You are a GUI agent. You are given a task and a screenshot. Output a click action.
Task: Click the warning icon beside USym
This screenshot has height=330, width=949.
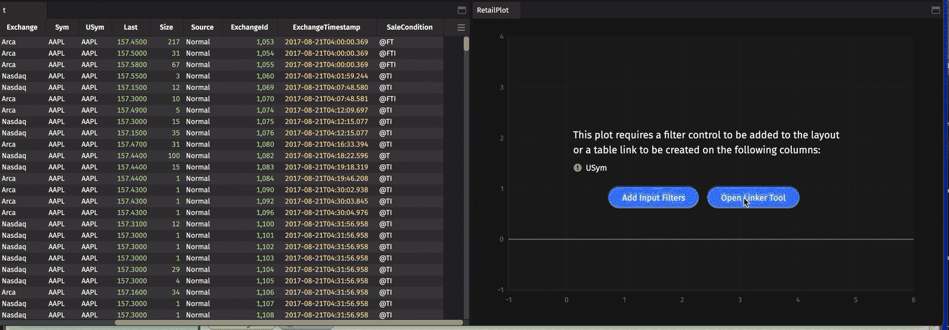[x=578, y=168]
